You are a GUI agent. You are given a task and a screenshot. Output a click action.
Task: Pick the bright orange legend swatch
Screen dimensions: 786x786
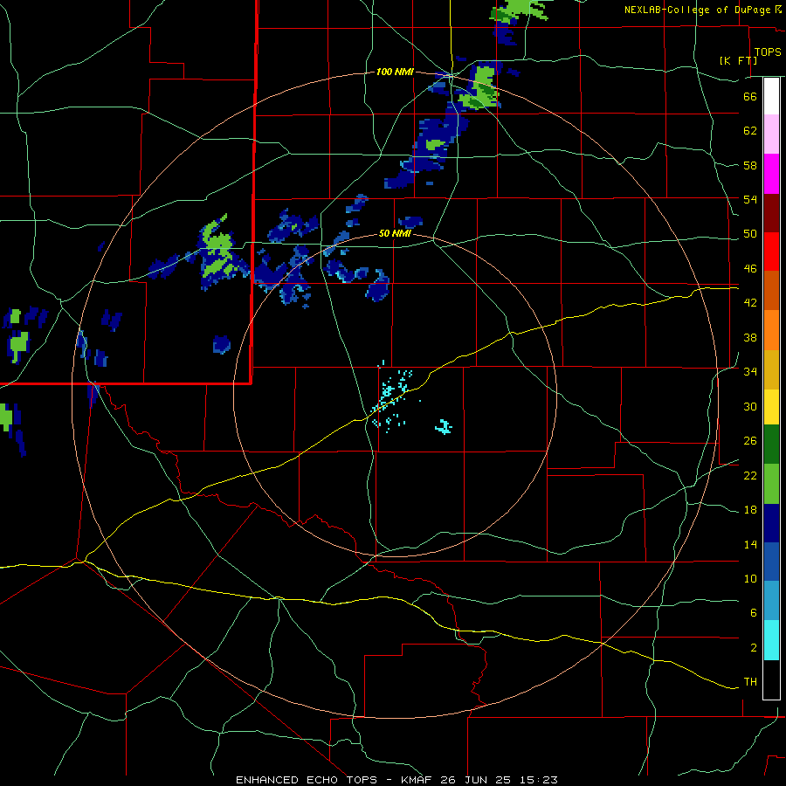(x=771, y=330)
